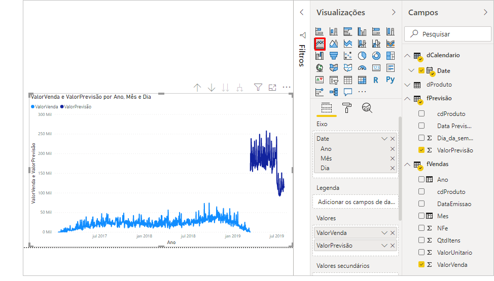The height and width of the screenshot is (281, 494).
Task: Choose the donut chart visual
Action: point(376,56)
